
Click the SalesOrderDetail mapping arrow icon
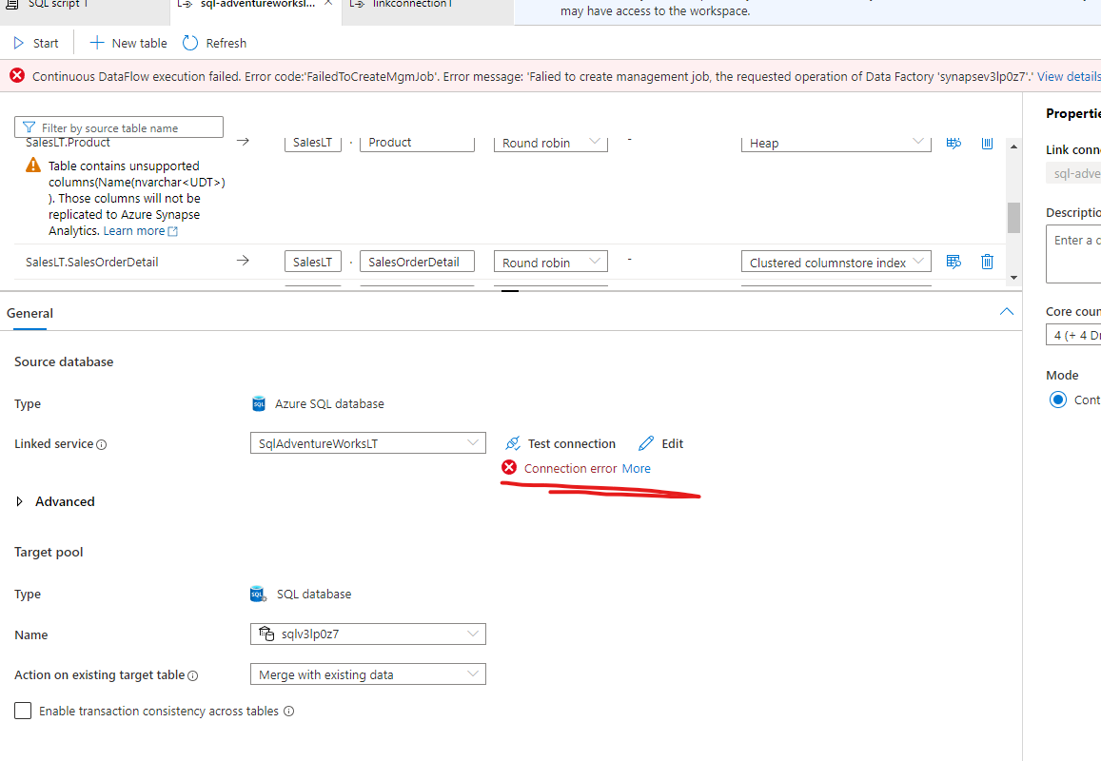point(243,261)
